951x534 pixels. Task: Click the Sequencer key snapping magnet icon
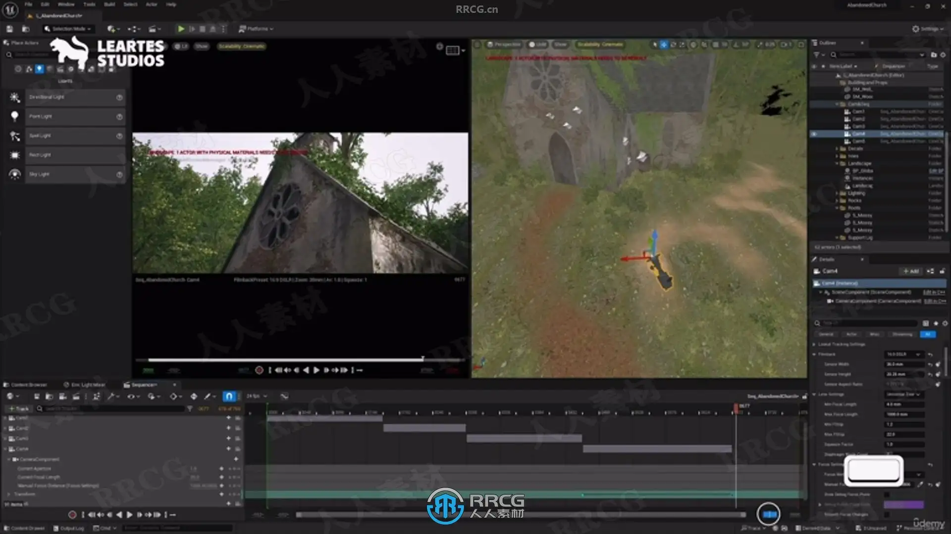[229, 396]
